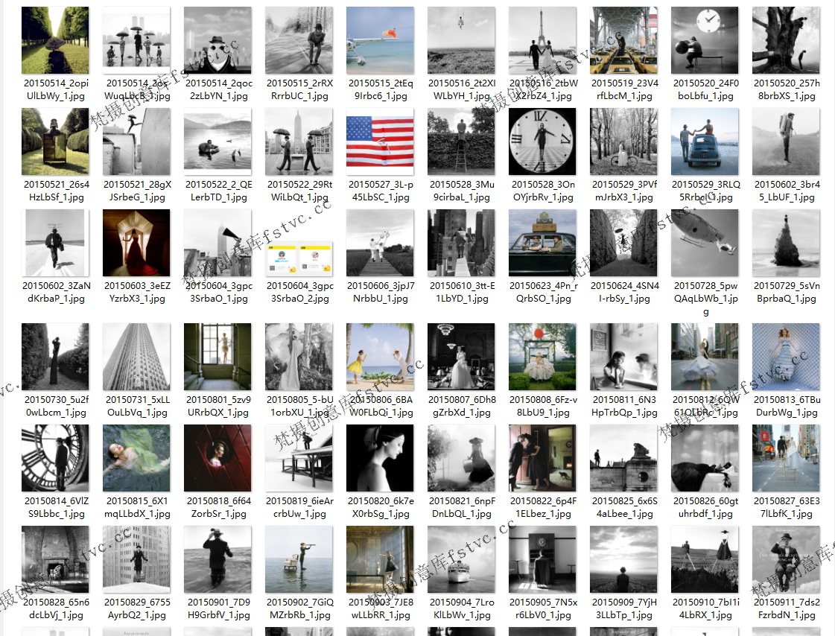This screenshot has width=835, height=636.
Task: Open the tall skyscraper thumbnail 20150731_5xLLOuLbVq_1.jpg
Action: pyautogui.click(x=136, y=357)
